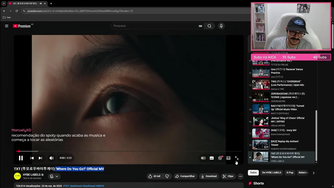Open HYBE LABELS channel name link
The height and width of the screenshot is (188, 334).
tap(32, 175)
